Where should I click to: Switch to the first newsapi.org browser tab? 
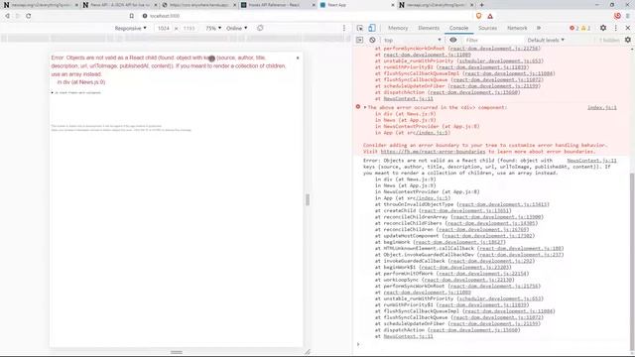(x=40, y=5)
